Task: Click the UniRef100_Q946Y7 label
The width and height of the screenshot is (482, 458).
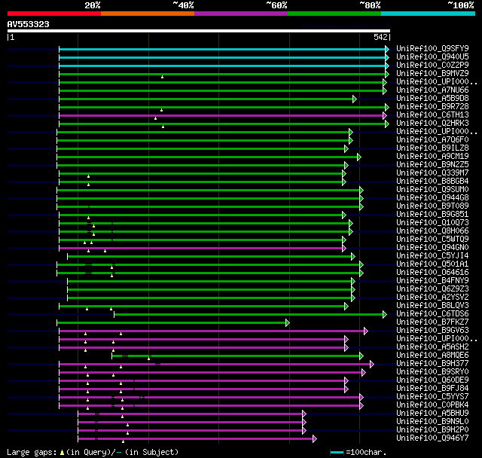Action: coord(432,438)
